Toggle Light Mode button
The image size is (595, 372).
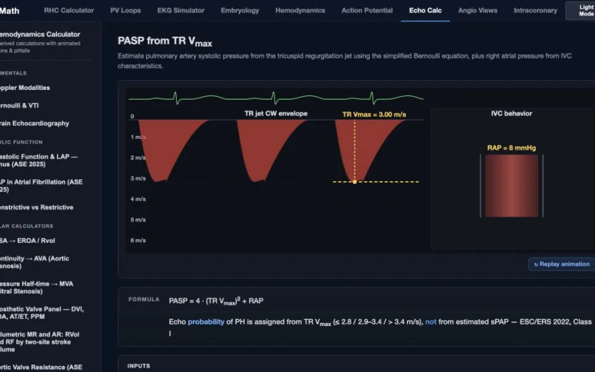pyautogui.click(x=581, y=11)
